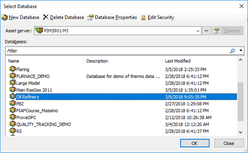Close the Select Database dialog with X
The height and width of the screenshot is (153, 248).
[x=241, y=6]
